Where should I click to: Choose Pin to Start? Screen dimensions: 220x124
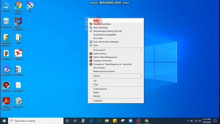(x=116, y=38)
